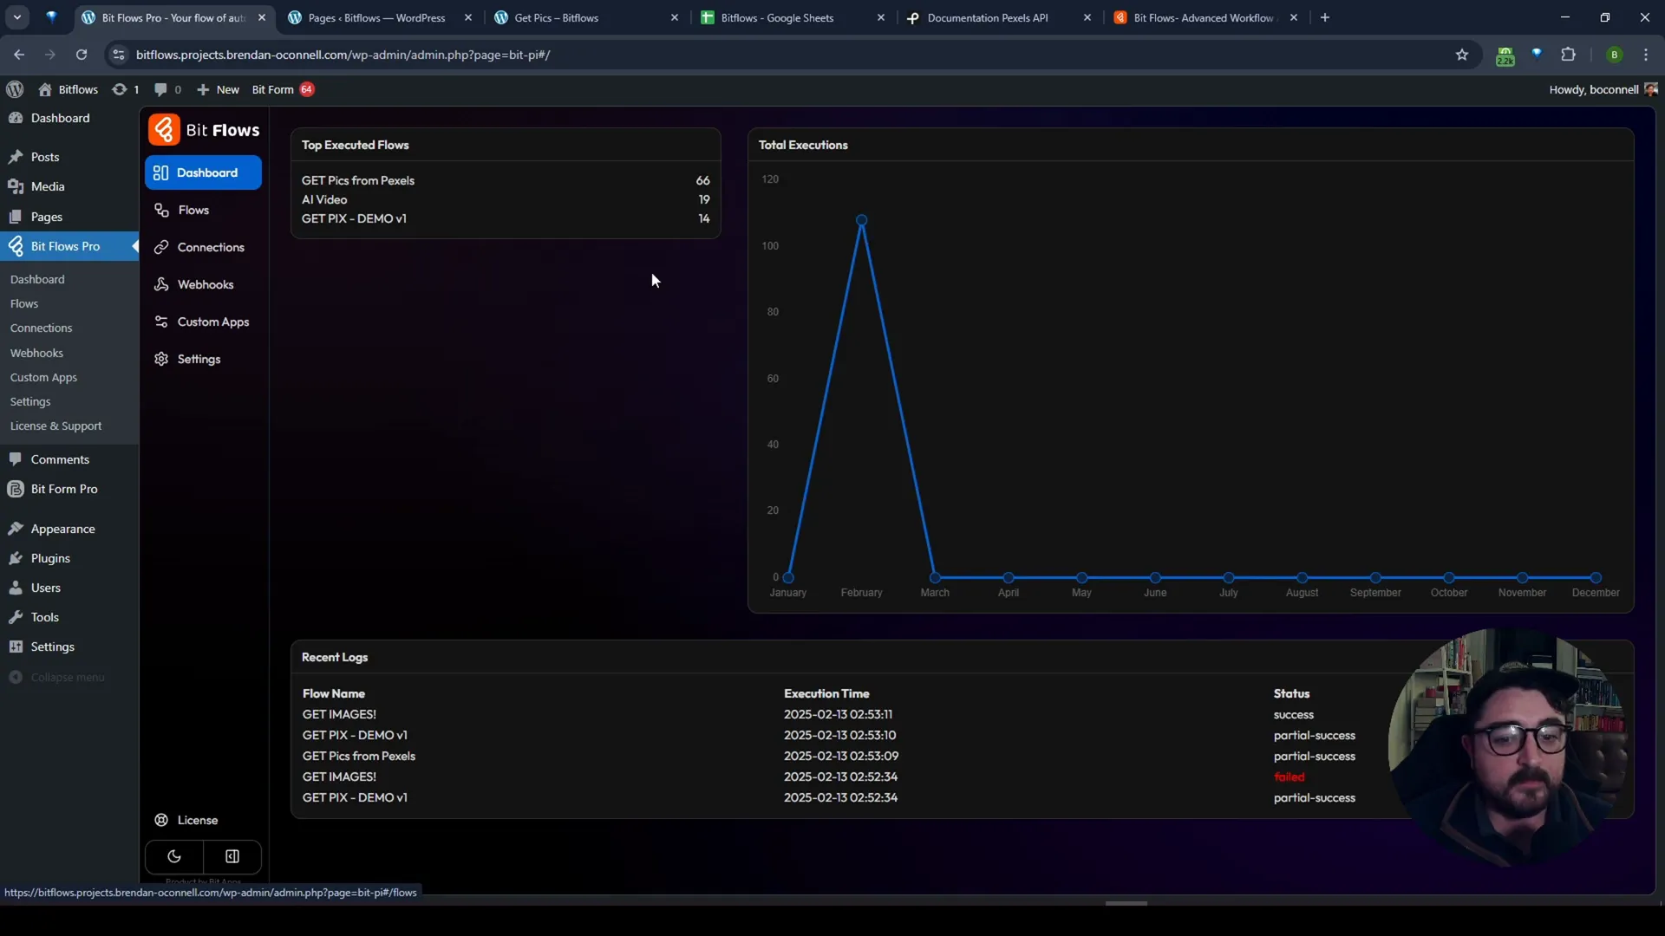Viewport: 1665px width, 936px height.
Task: Open Plugins in WordPress menu
Action: pyautogui.click(x=69, y=558)
